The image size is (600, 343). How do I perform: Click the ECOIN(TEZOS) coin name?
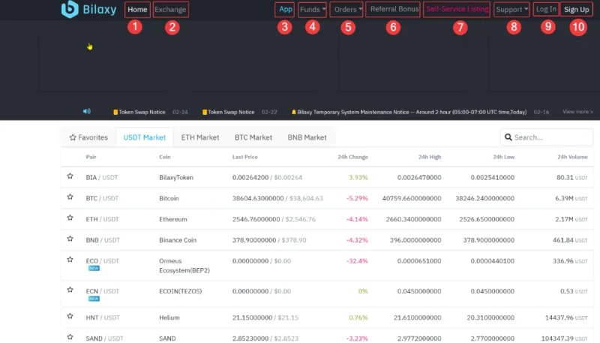(180, 291)
